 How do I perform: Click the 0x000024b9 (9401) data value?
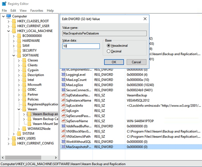[x=140, y=90]
